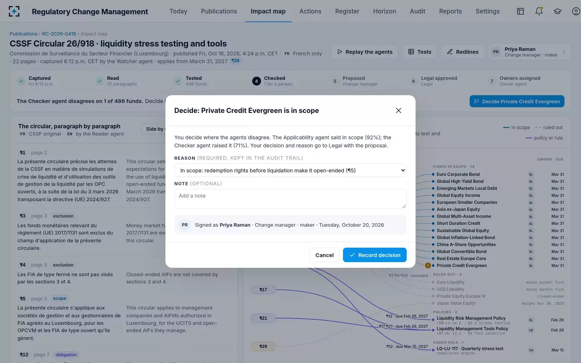The width and height of the screenshot is (581, 363).
Task: Click the app logo icon
Action: (x=14, y=11)
